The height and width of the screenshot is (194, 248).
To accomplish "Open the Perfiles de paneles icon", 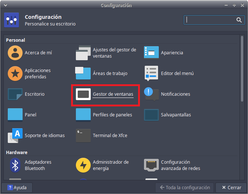I will tap(83, 115).
